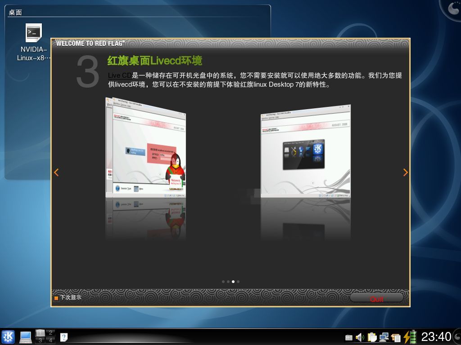
Task: Jump to first slide page dot
Action: pos(223,282)
